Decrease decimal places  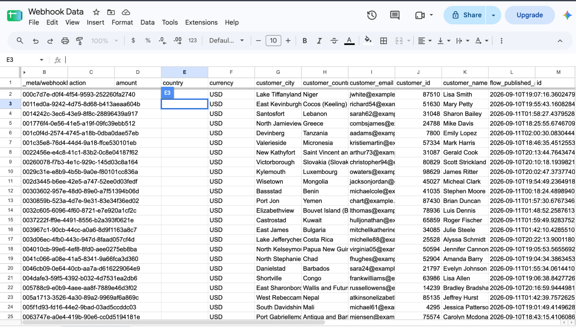(x=163, y=41)
